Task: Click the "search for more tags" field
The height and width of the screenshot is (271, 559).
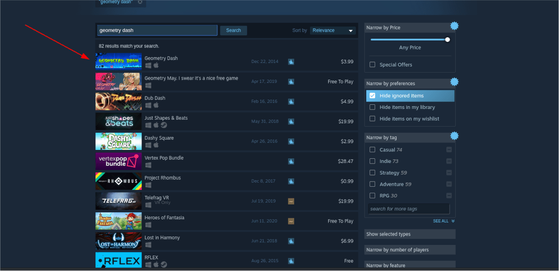Action: pos(409,209)
